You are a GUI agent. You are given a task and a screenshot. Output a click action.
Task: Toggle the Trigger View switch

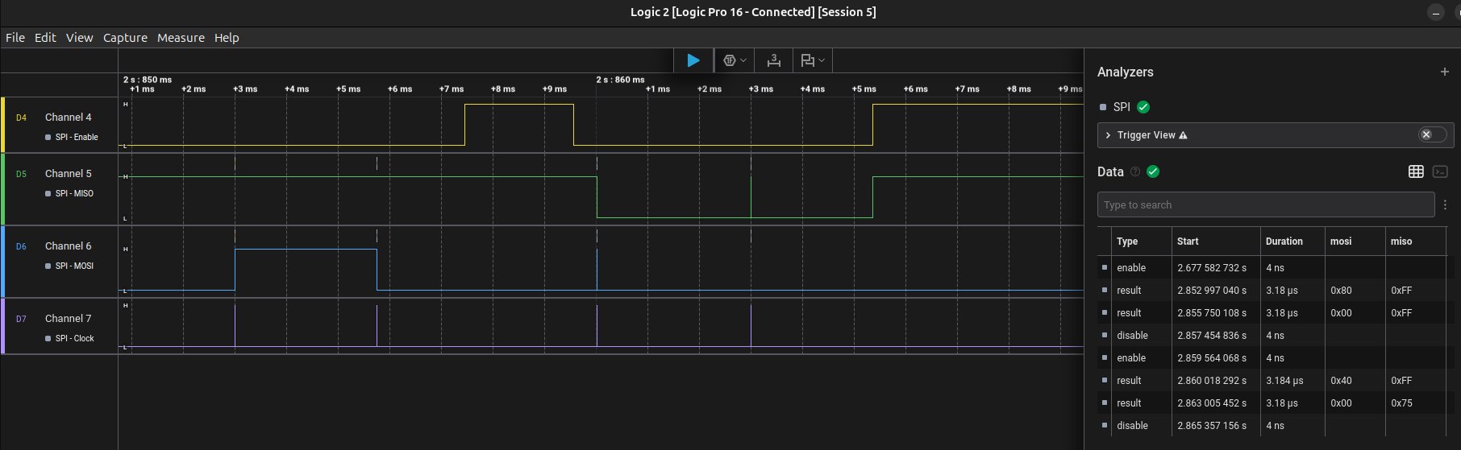(1432, 134)
